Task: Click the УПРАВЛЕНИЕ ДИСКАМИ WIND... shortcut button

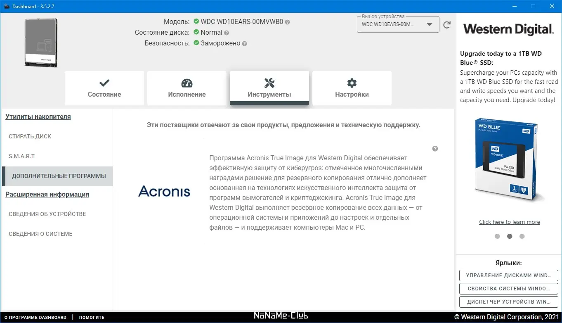Action: coord(509,275)
